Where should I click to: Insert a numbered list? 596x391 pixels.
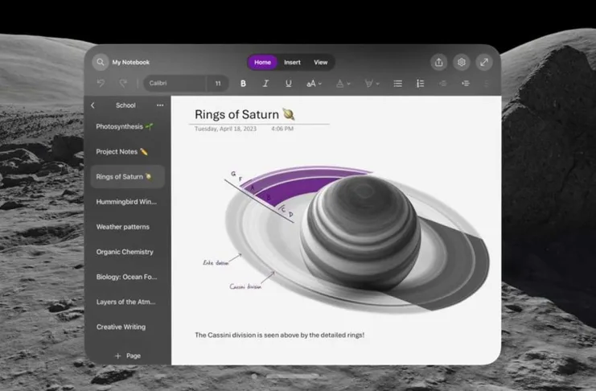click(x=420, y=84)
